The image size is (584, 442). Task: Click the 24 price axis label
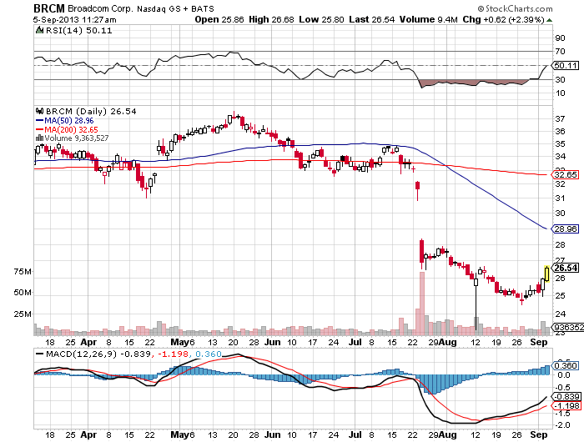[x=560, y=314]
